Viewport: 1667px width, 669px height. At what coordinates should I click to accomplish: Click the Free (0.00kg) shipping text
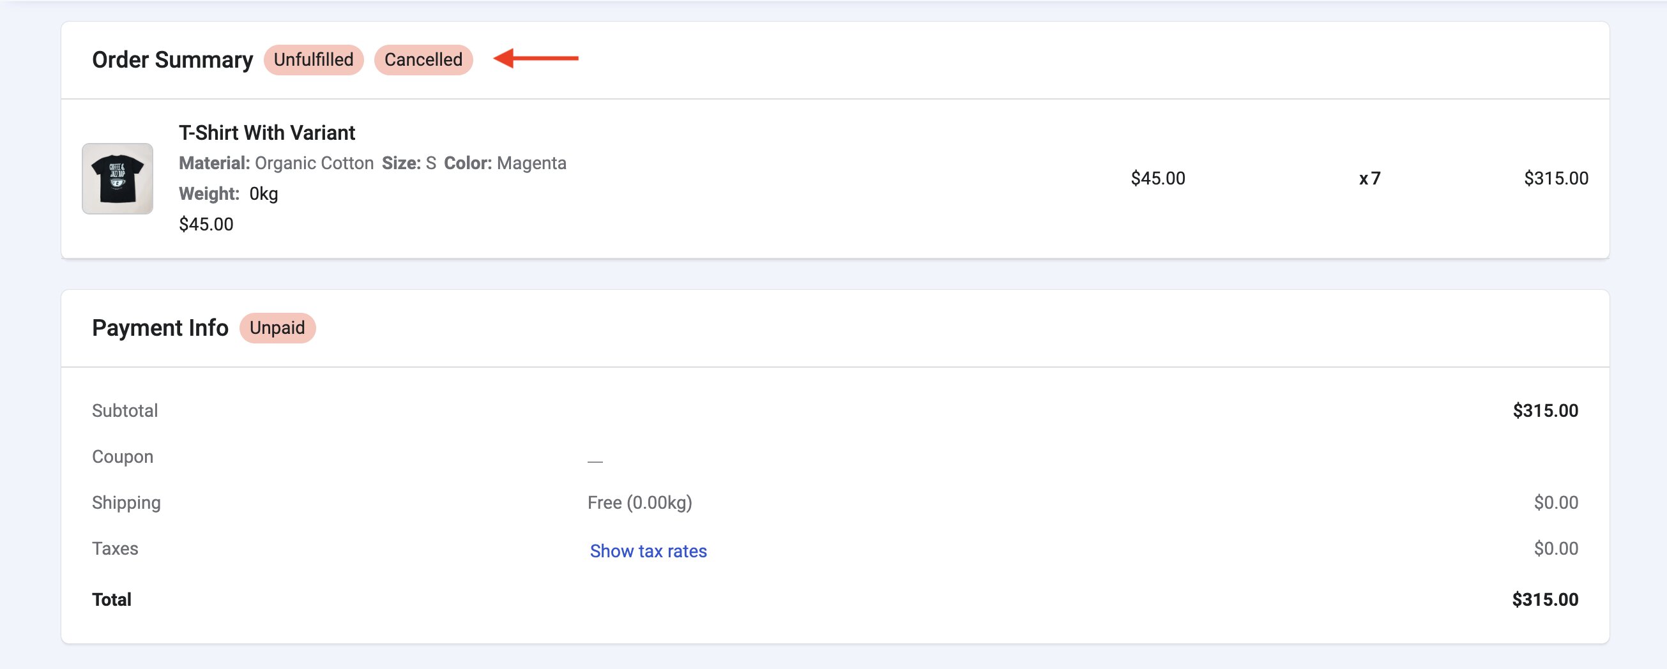click(639, 503)
